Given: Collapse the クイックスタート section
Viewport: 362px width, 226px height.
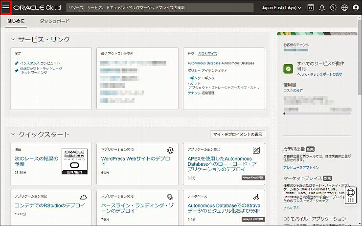Looking at the screenshot, I should click(13, 135).
